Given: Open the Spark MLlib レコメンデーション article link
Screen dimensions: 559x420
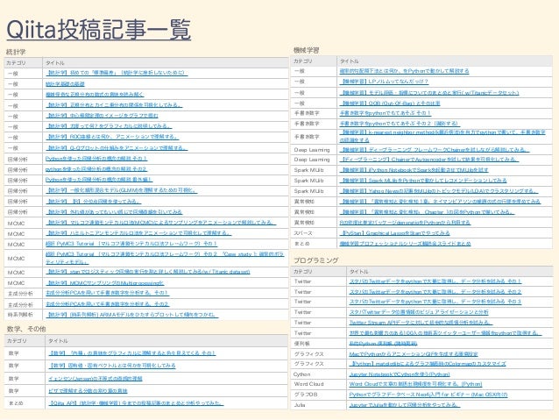Looking at the screenshot, I should [x=423, y=181].
